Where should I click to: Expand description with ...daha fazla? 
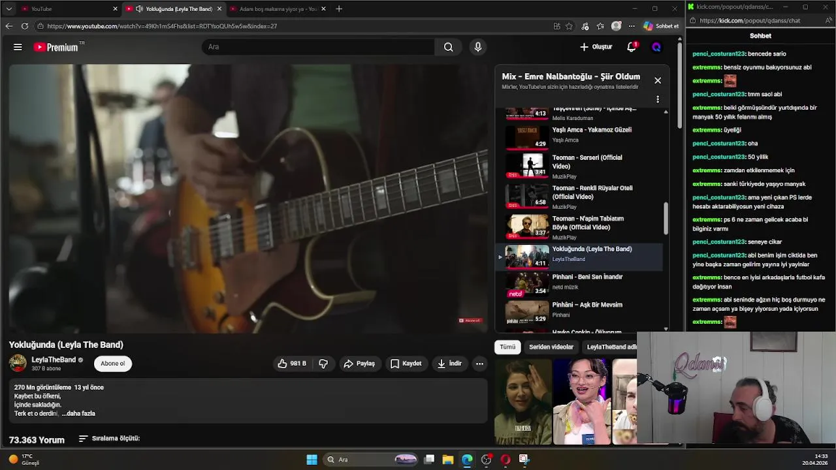(x=78, y=413)
